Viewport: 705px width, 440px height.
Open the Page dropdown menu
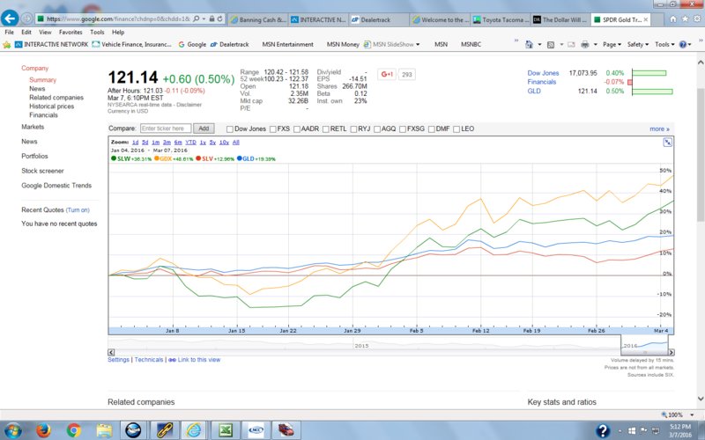[612, 45]
